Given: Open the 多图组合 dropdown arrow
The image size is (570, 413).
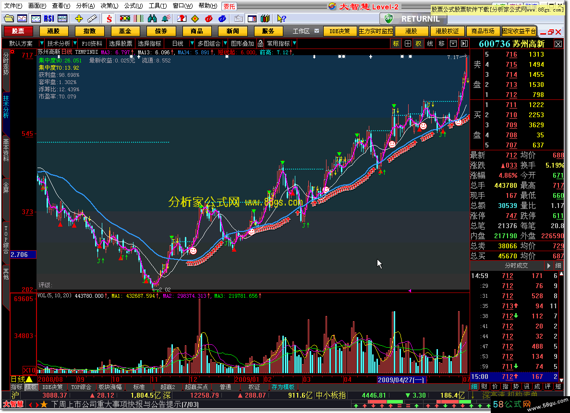Looking at the screenshot, I should point(225,44).
